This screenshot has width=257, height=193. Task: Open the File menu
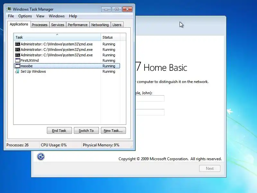coord(11,16)
